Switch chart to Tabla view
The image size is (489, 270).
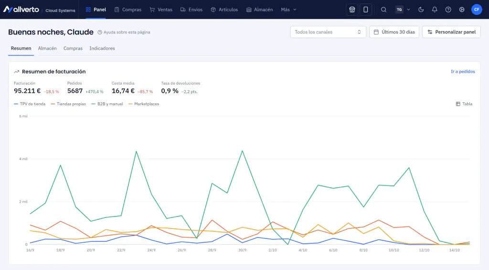tap(464, 104)
